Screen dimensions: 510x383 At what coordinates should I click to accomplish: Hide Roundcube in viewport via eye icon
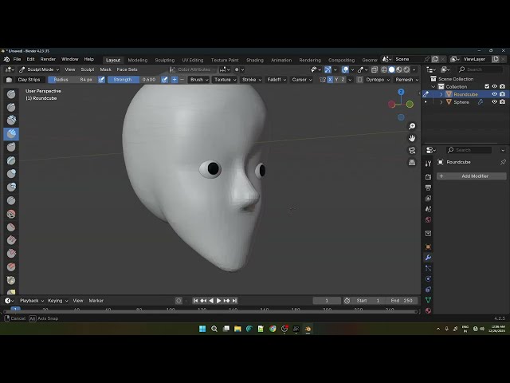494,94
